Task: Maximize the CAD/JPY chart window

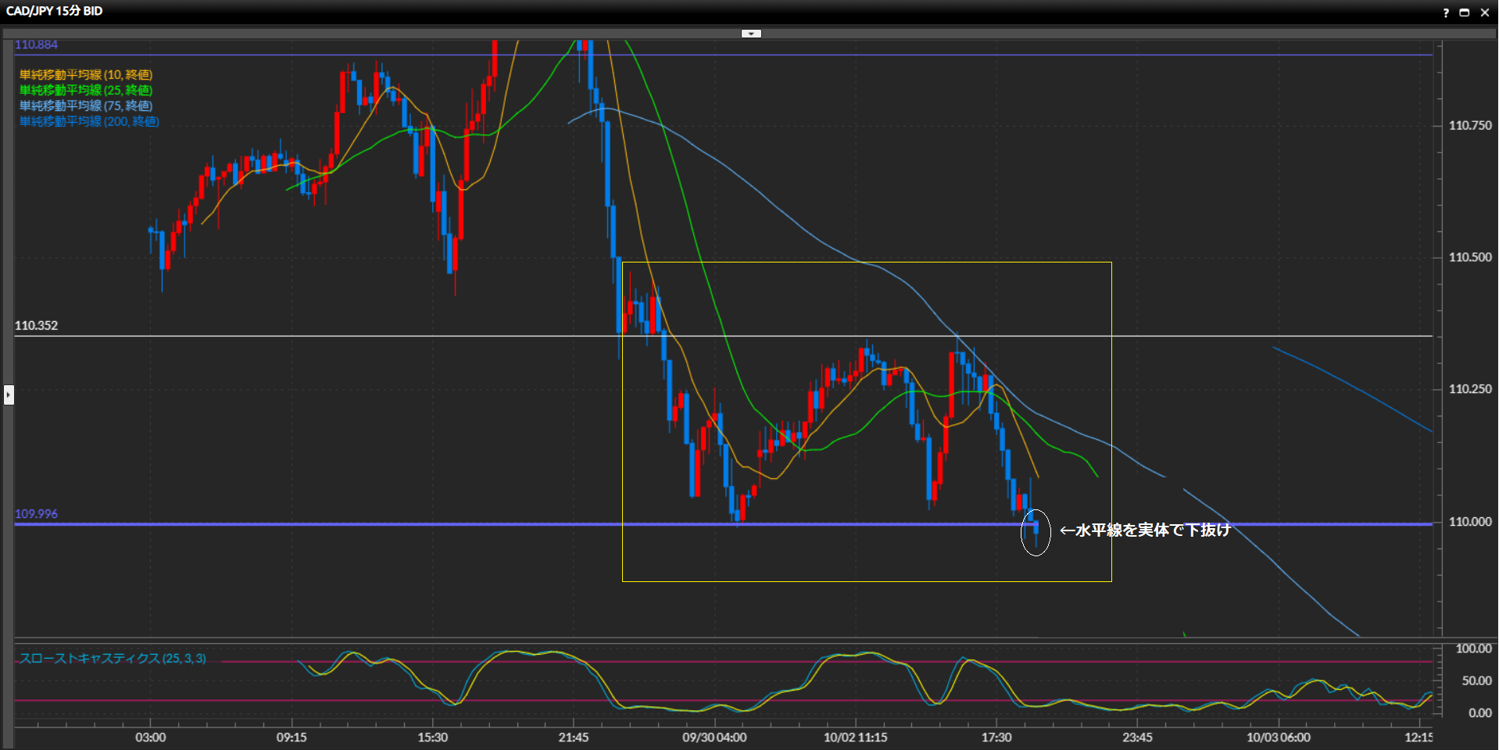Action: [1465, 12]
